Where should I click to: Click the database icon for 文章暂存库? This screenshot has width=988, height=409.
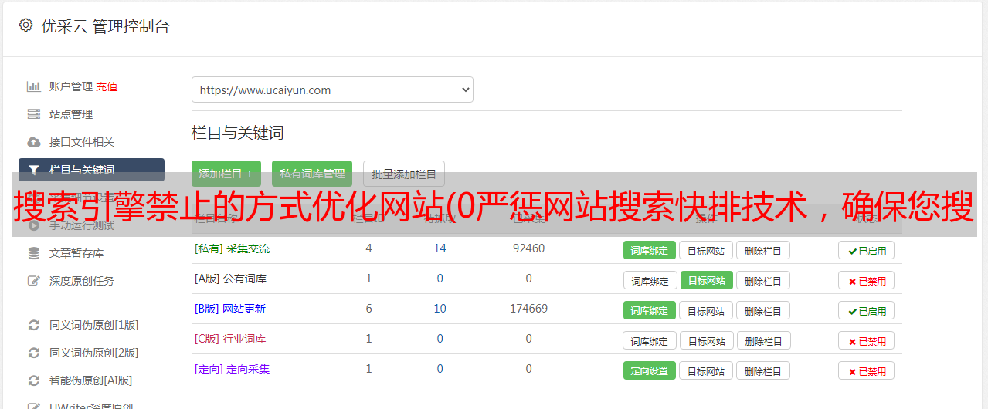pos(34,253)
